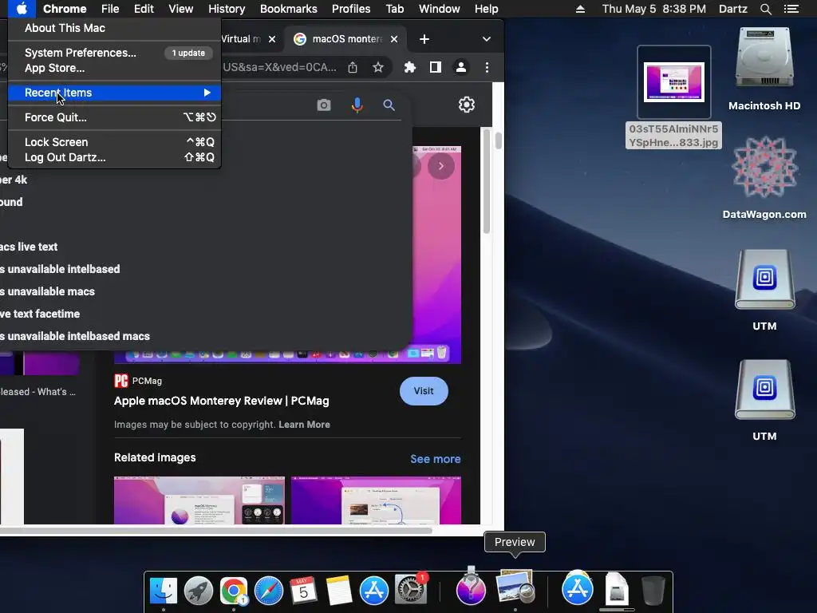The width and height of the screenshot is (817, 613).
Task: Click the Thu May 5 8:38 PM clock
Action: pyautogui.click(x=654, y=9)
